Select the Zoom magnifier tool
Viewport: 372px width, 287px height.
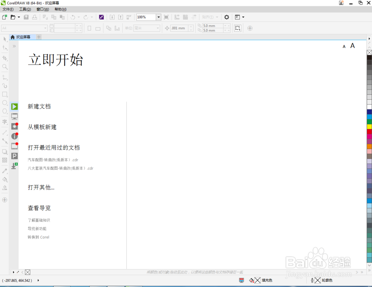click(x=5, y=67)
